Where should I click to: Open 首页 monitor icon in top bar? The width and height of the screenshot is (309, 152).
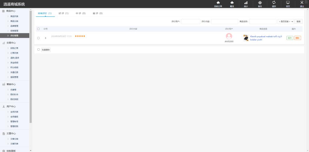(x=288, y=3)
